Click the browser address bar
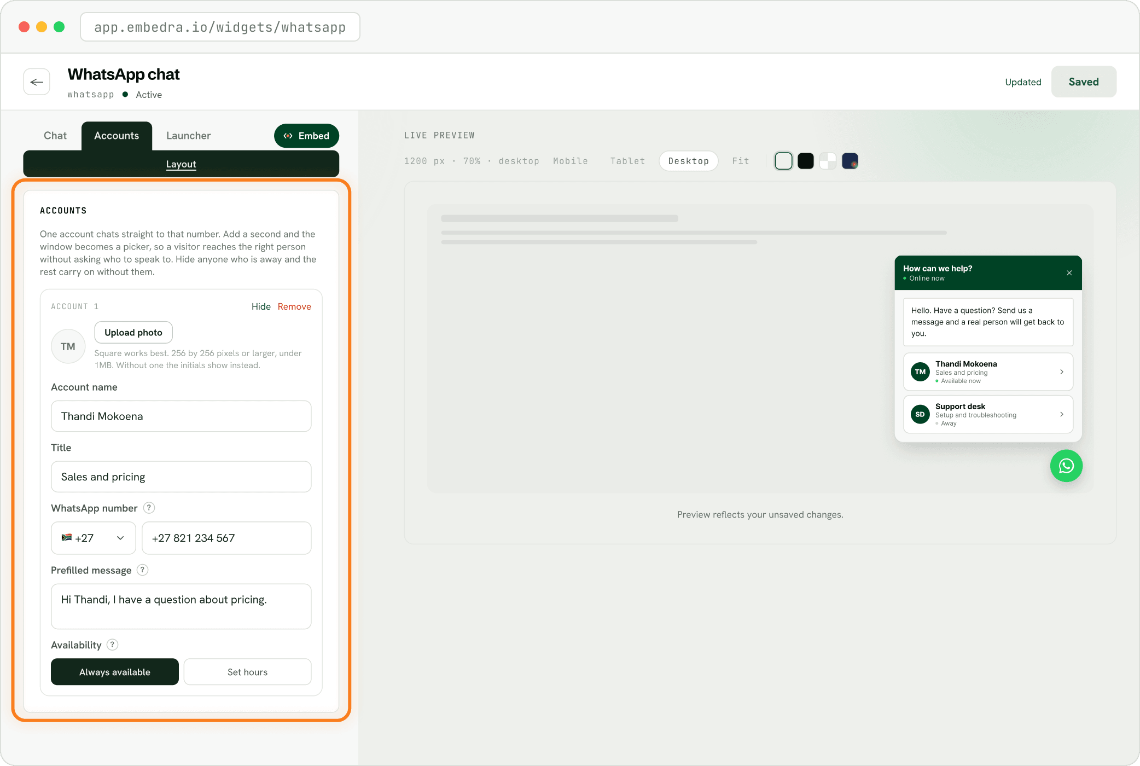Screen dimensions: 1140x766 (220, 27)
